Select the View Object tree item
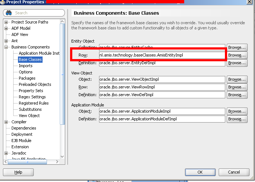The width and height of the screenshot is (255, 182). click(x=29, y=116)
